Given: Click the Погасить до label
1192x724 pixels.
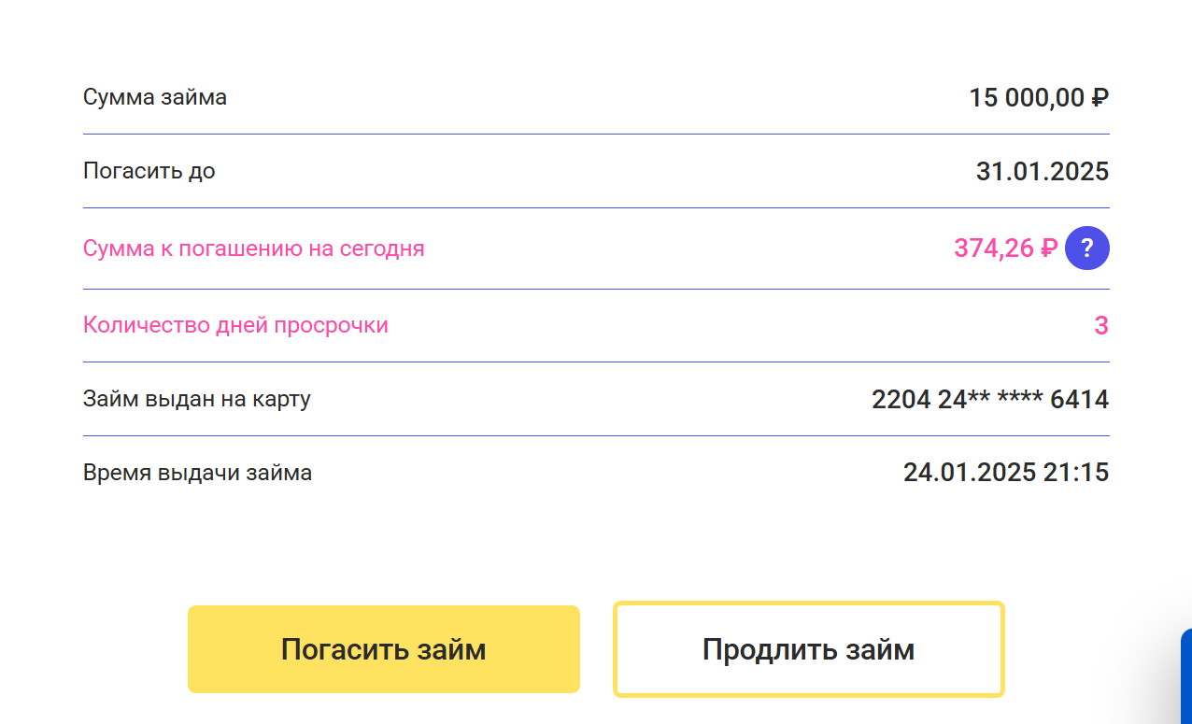Looking at the screenshot, I should pyautogui.click(x=149, y=171).
